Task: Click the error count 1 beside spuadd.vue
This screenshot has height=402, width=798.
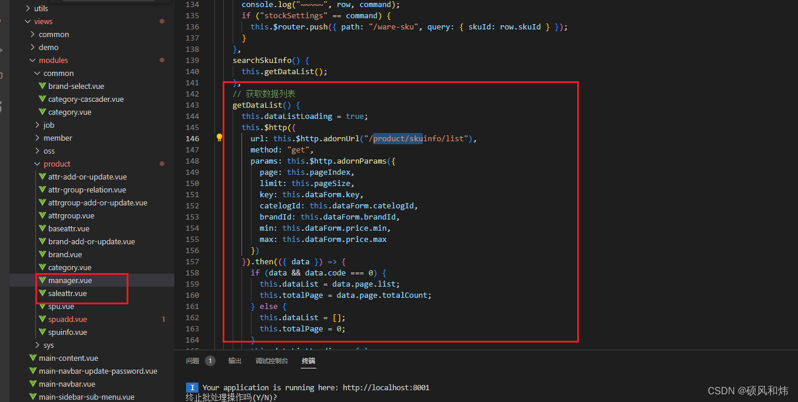Action: point(164,319)
